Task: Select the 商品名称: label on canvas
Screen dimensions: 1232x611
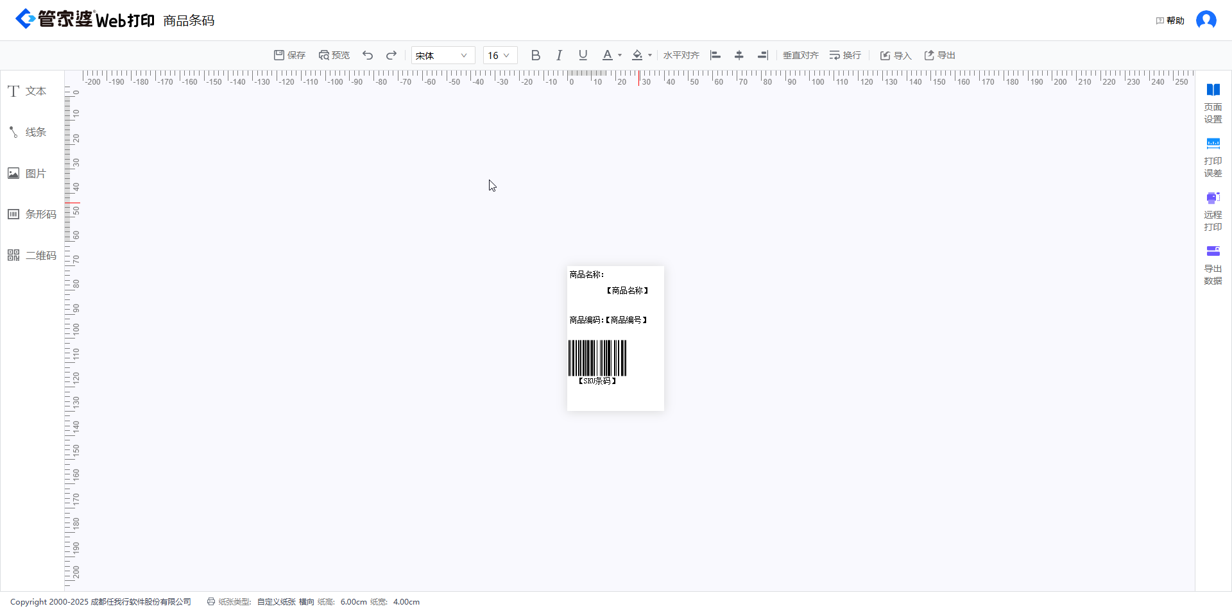Action: (x=586, y=274)
